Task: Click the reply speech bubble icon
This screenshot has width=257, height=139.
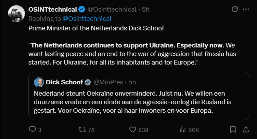Action: click(x=33, y=130)
